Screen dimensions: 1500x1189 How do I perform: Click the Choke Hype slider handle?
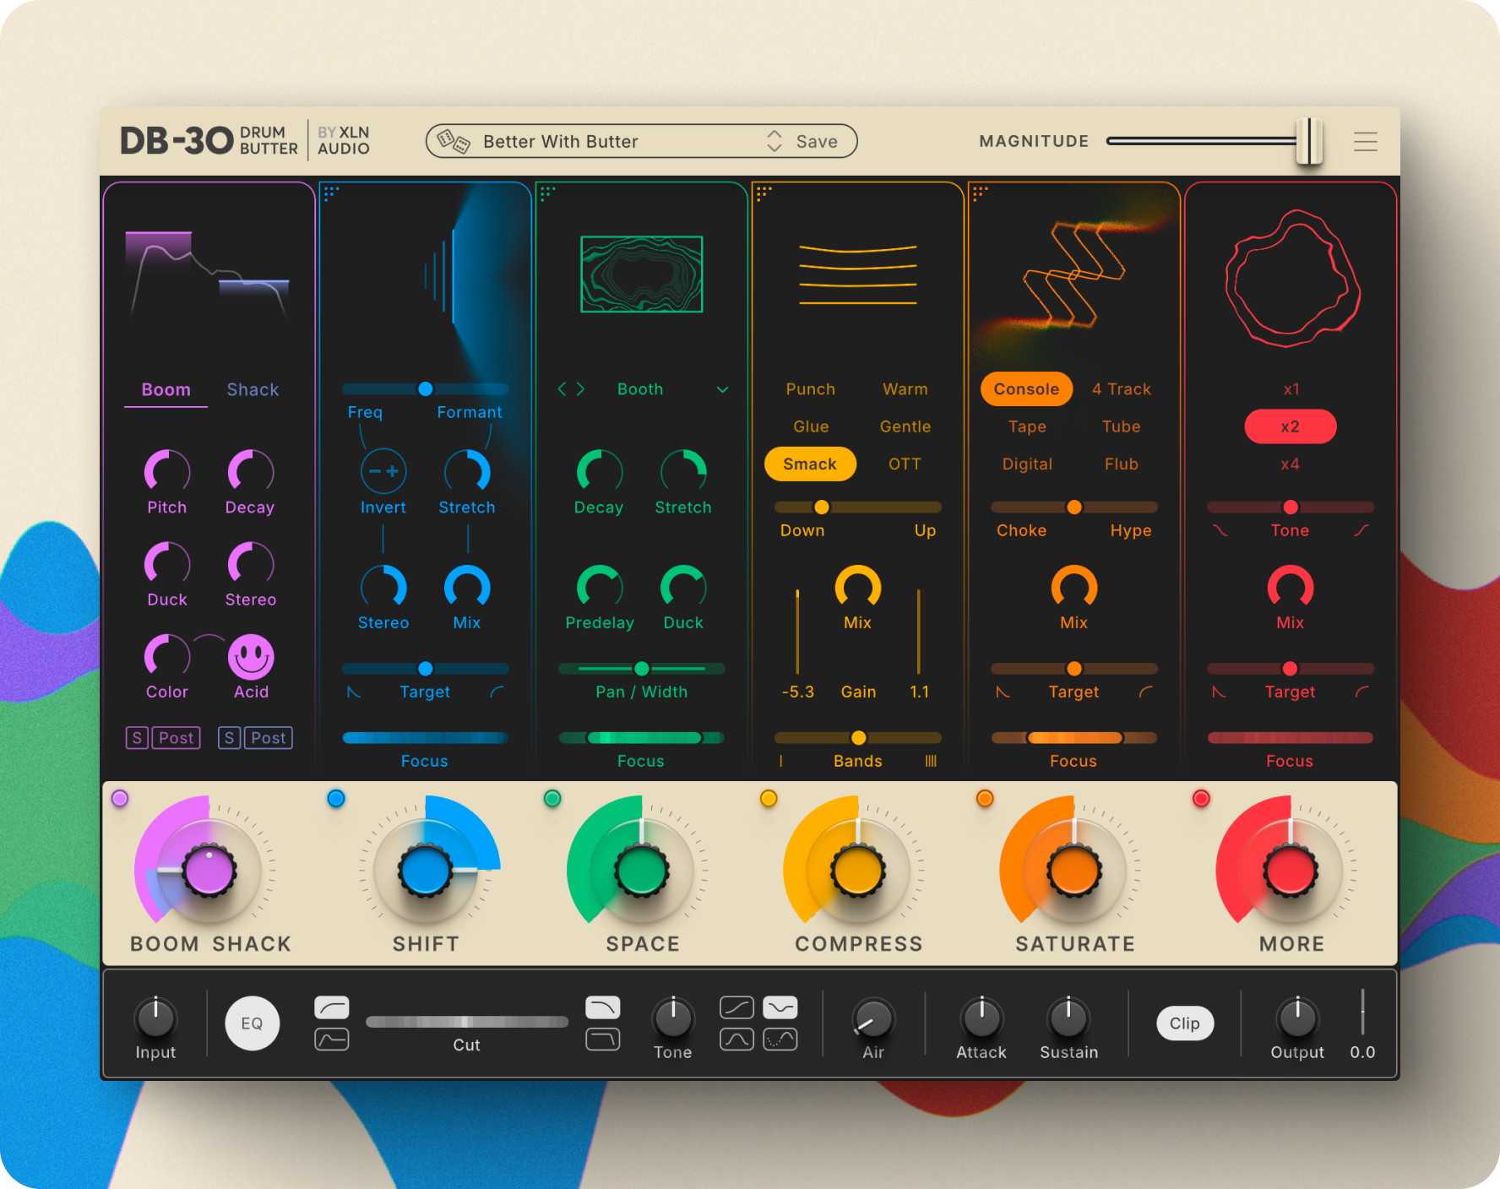pos(1074,507)
